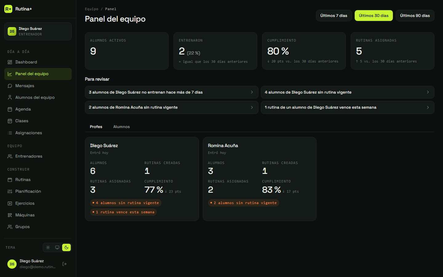Viewport: 443px width, 277px height.
Task: Click the Máquinas sidebar icon
Action: point(10,215)
